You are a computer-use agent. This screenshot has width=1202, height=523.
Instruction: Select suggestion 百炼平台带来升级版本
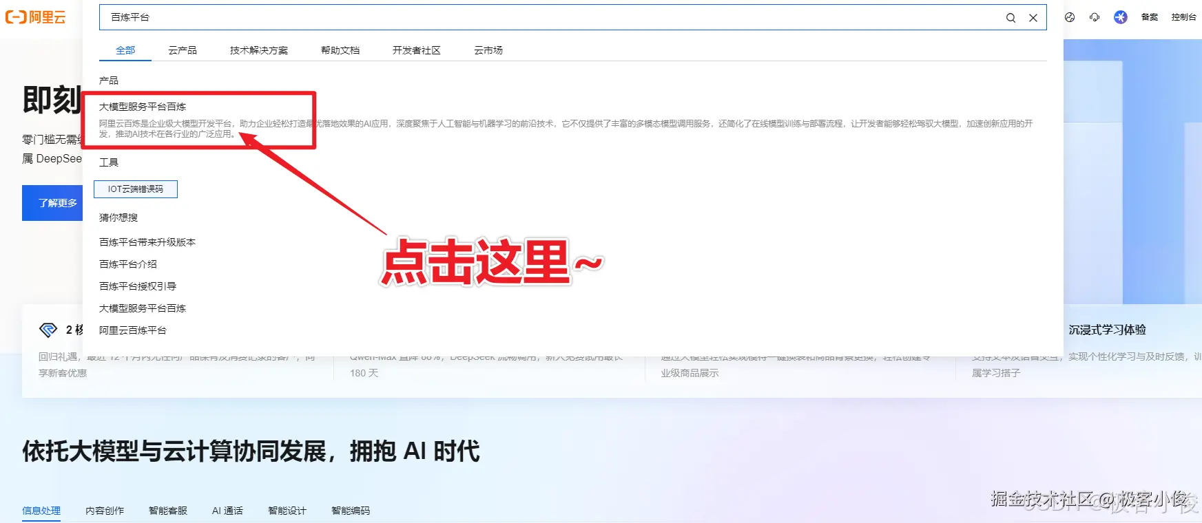[x=147, y=242]
